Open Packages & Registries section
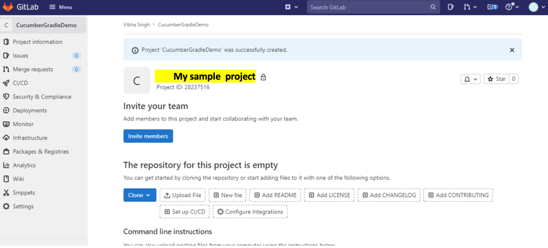 pos(41,152)
